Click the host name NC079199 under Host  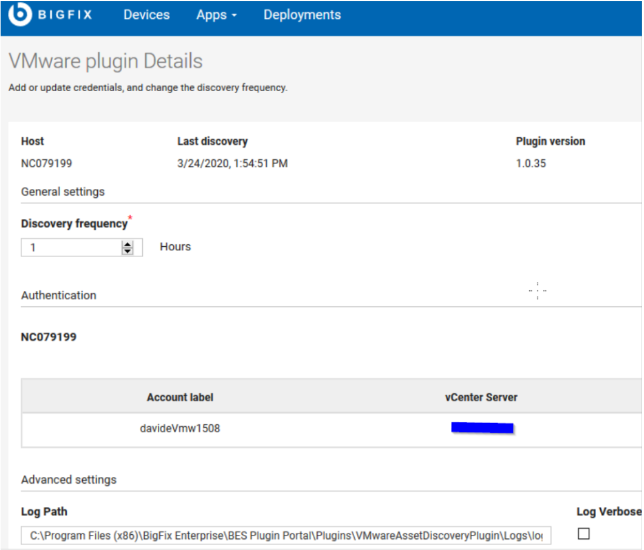click(46, 163)
